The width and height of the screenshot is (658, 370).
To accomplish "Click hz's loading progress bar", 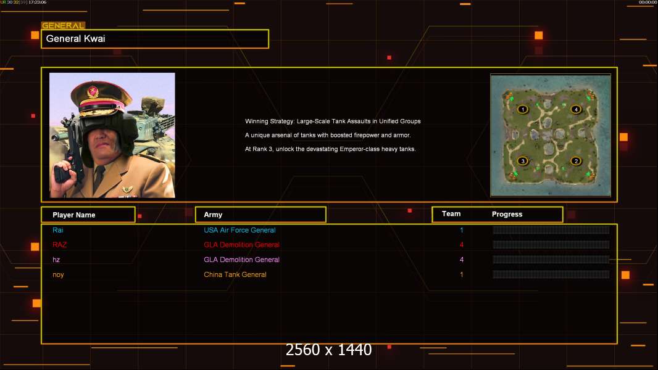I will pos(551,260).
